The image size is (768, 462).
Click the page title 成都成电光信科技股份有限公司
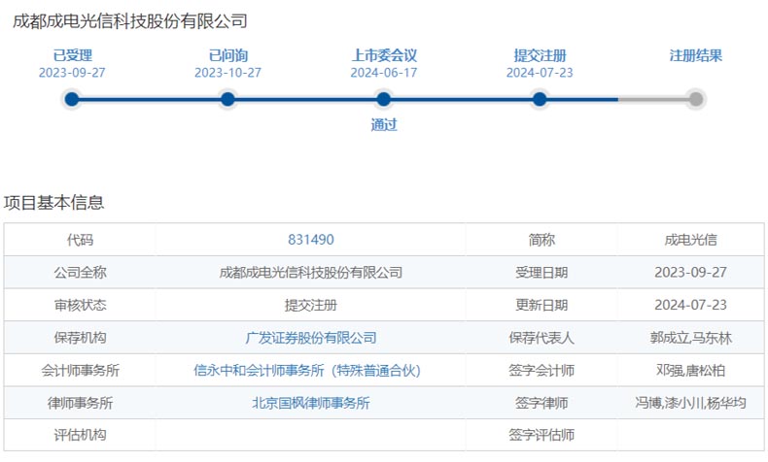[130, 21]
